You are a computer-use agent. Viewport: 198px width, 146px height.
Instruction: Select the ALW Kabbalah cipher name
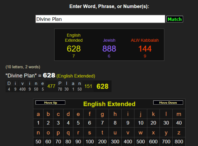pos(145,40)
